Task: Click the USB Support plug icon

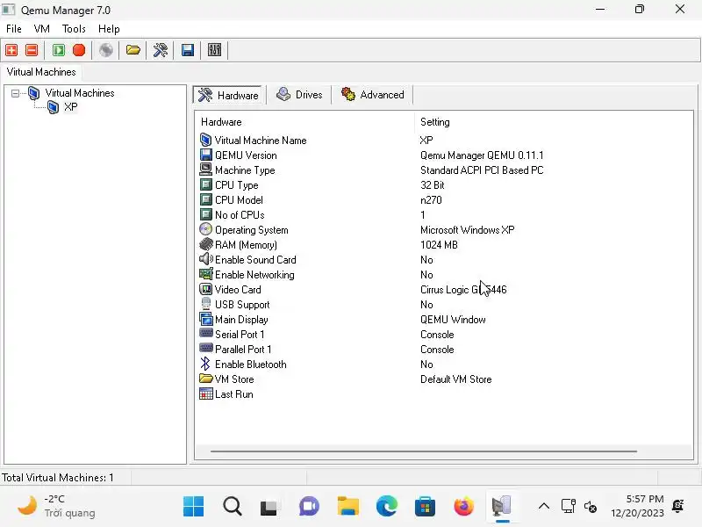Action: point(205,304)
